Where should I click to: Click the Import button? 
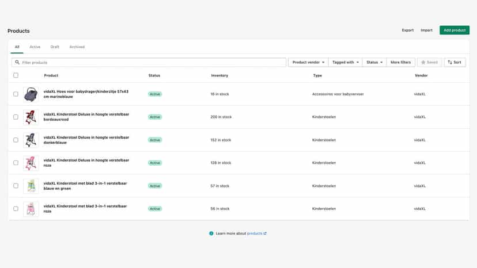click(x=426, y=30)
